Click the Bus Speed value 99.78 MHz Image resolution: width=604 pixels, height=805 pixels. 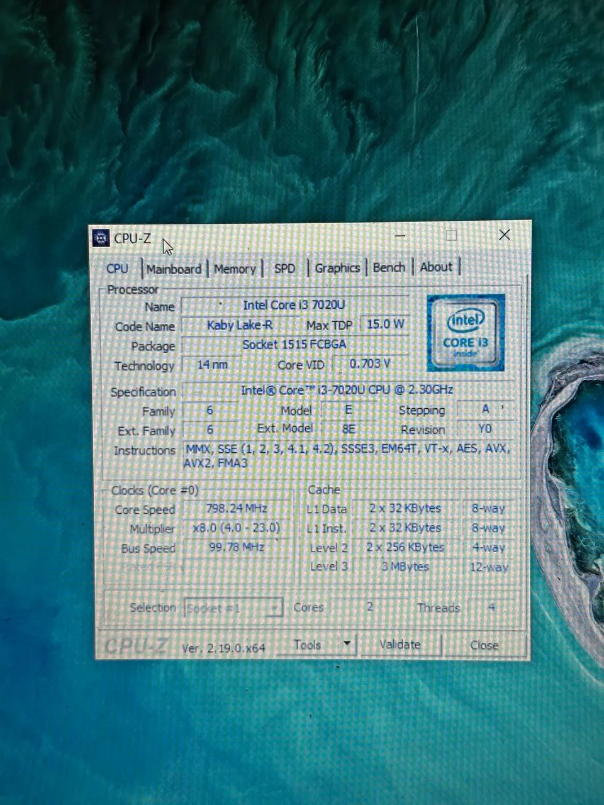click(x=237, y=547)
